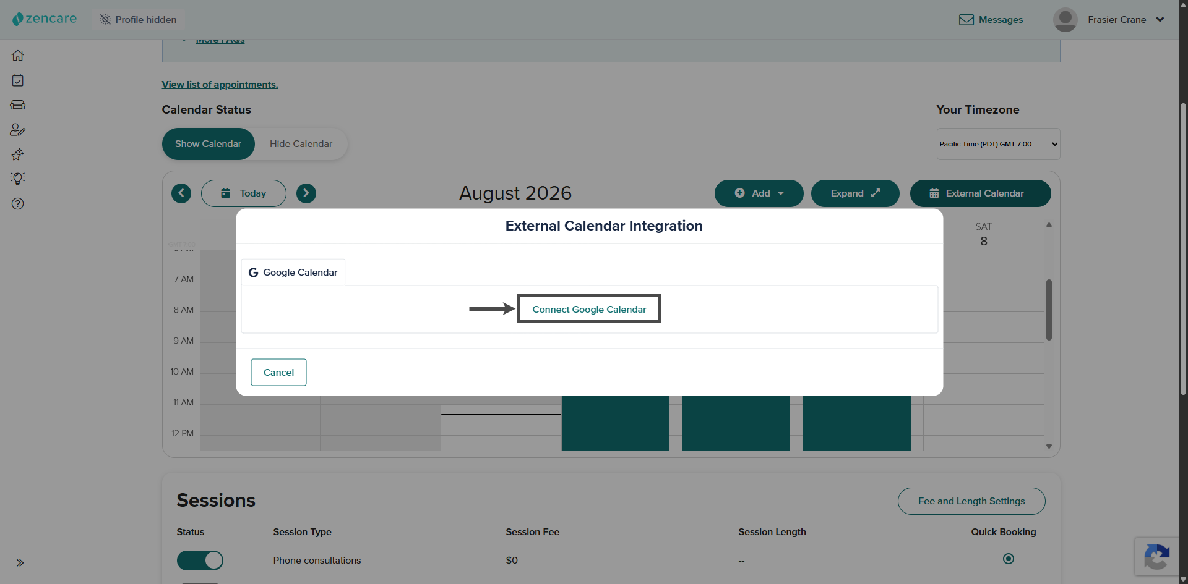The image size is (1188, 584).
Task: Open the Home icon in sidebar
Action: [x=18, y=56]
